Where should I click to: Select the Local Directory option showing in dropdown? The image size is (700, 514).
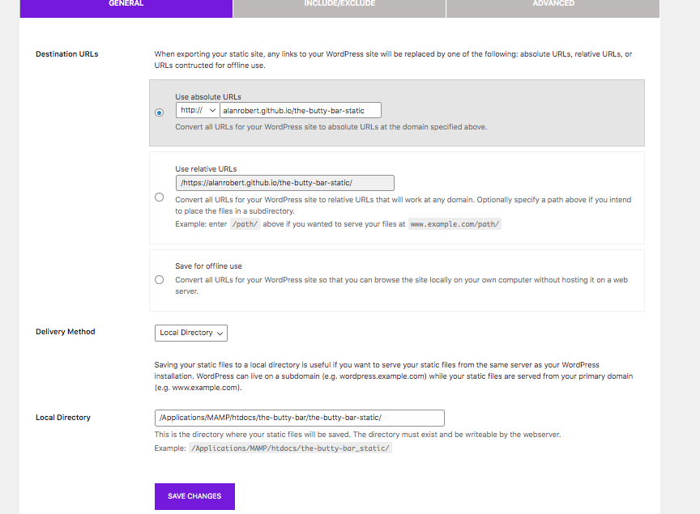click(186, 333)
